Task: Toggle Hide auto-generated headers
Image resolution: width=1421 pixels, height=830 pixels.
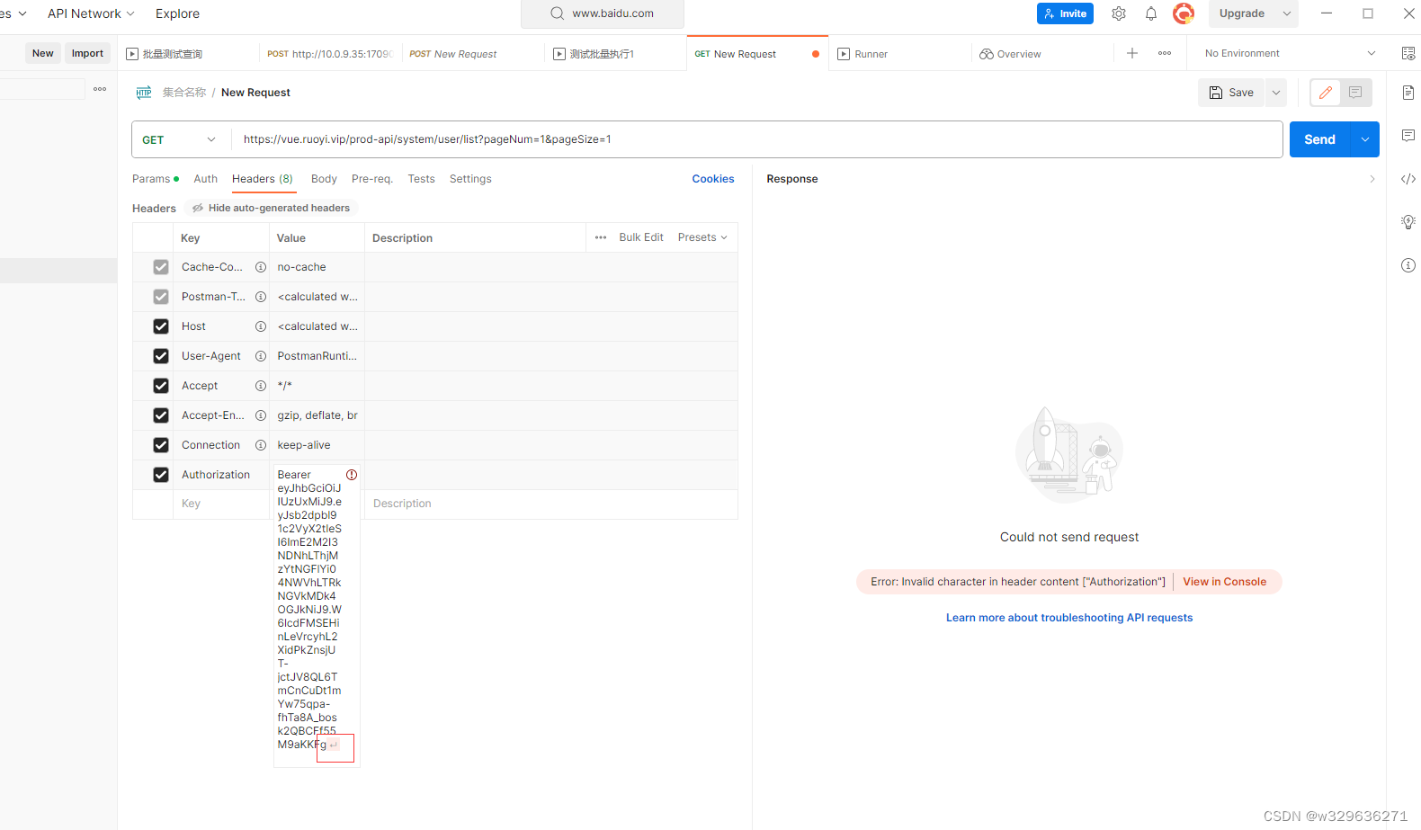Action: pos(272,208)
